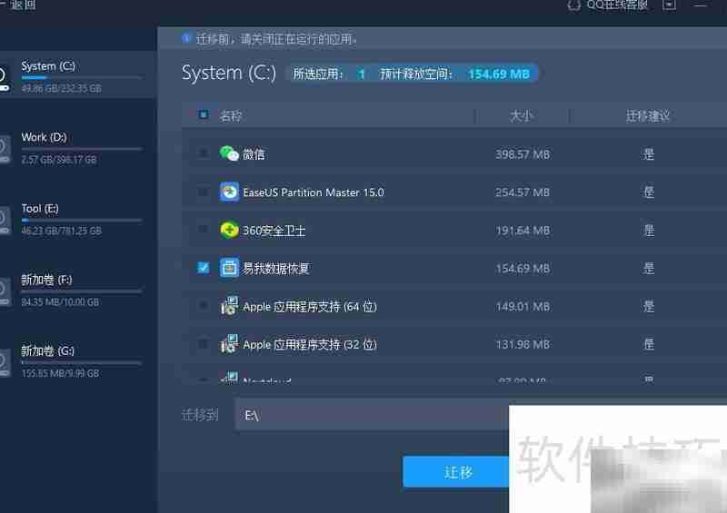Click the 360安全卫士 name
Viewport: 727px width, 513px height.
[x=274, y=231]
